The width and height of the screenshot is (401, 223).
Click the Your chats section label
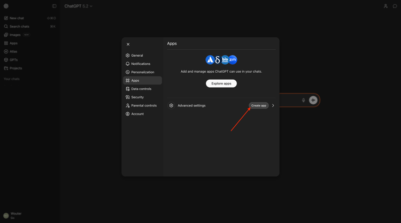tap(12, 79)
